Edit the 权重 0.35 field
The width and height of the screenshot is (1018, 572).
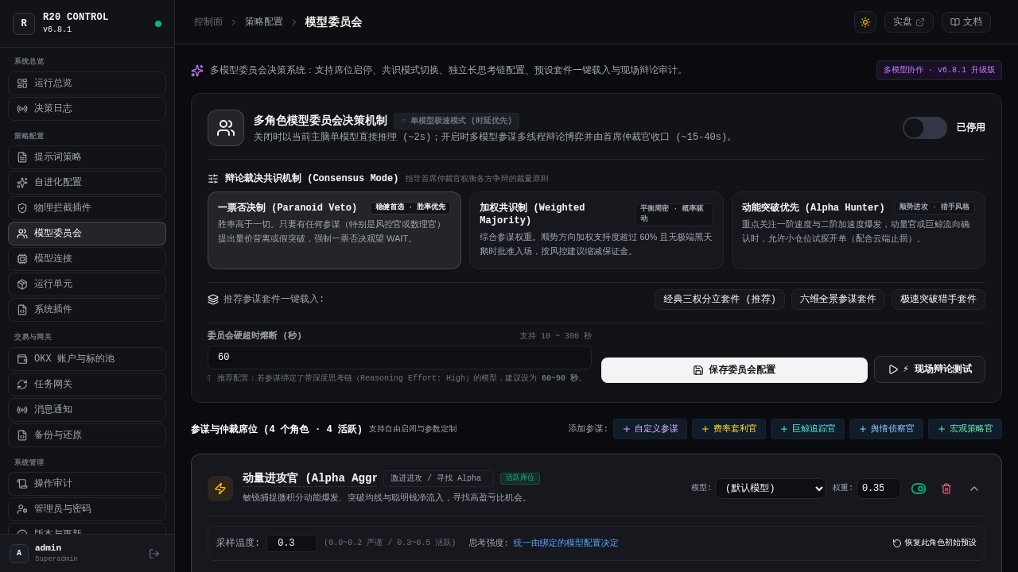[879, 489]
